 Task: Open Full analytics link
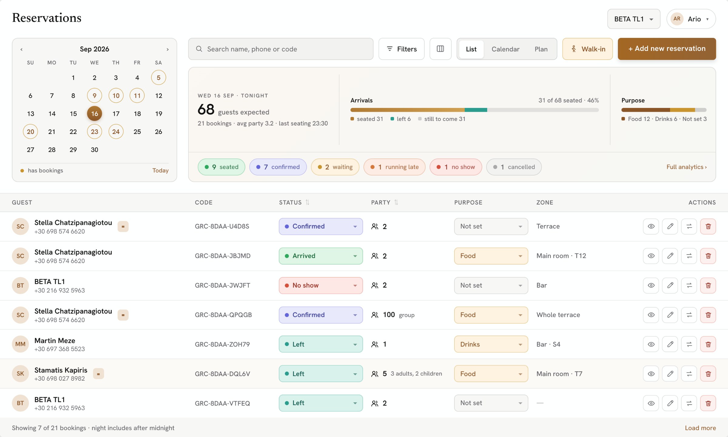point(686,167)
